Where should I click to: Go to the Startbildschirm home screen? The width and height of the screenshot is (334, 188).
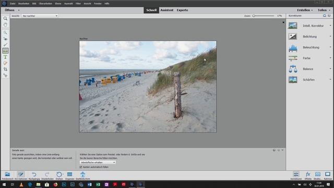(82, 175)
